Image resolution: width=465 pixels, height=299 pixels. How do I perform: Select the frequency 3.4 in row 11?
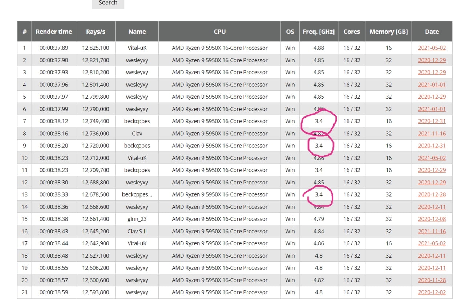(319, 170)
